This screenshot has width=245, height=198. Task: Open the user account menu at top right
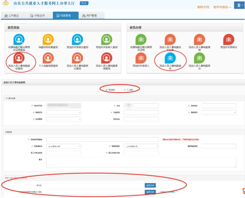pyautogui.click(x=239, y=5)
